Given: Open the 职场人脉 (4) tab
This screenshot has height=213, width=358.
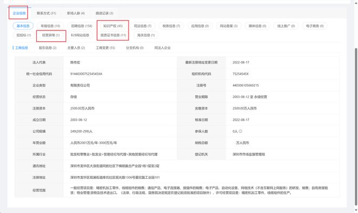Looking at the screenshot, I should point(76,13).
